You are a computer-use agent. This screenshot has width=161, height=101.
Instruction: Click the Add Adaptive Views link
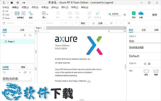click(x=136, y=47)
